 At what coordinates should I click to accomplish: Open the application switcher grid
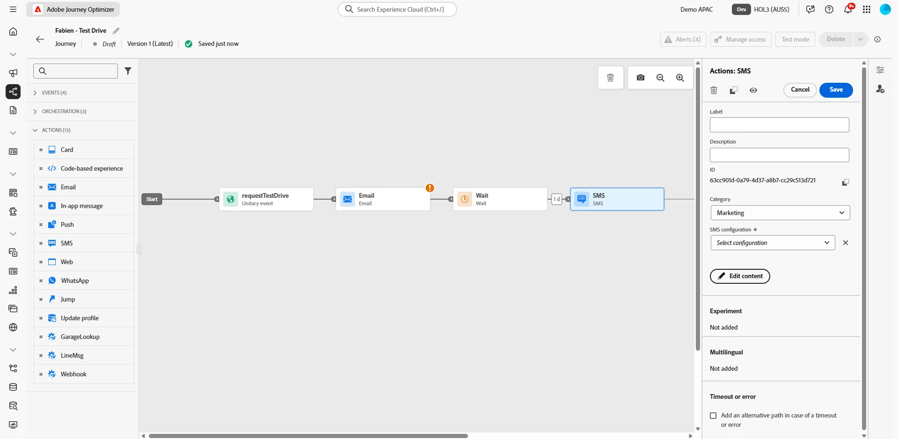(867, 9)
